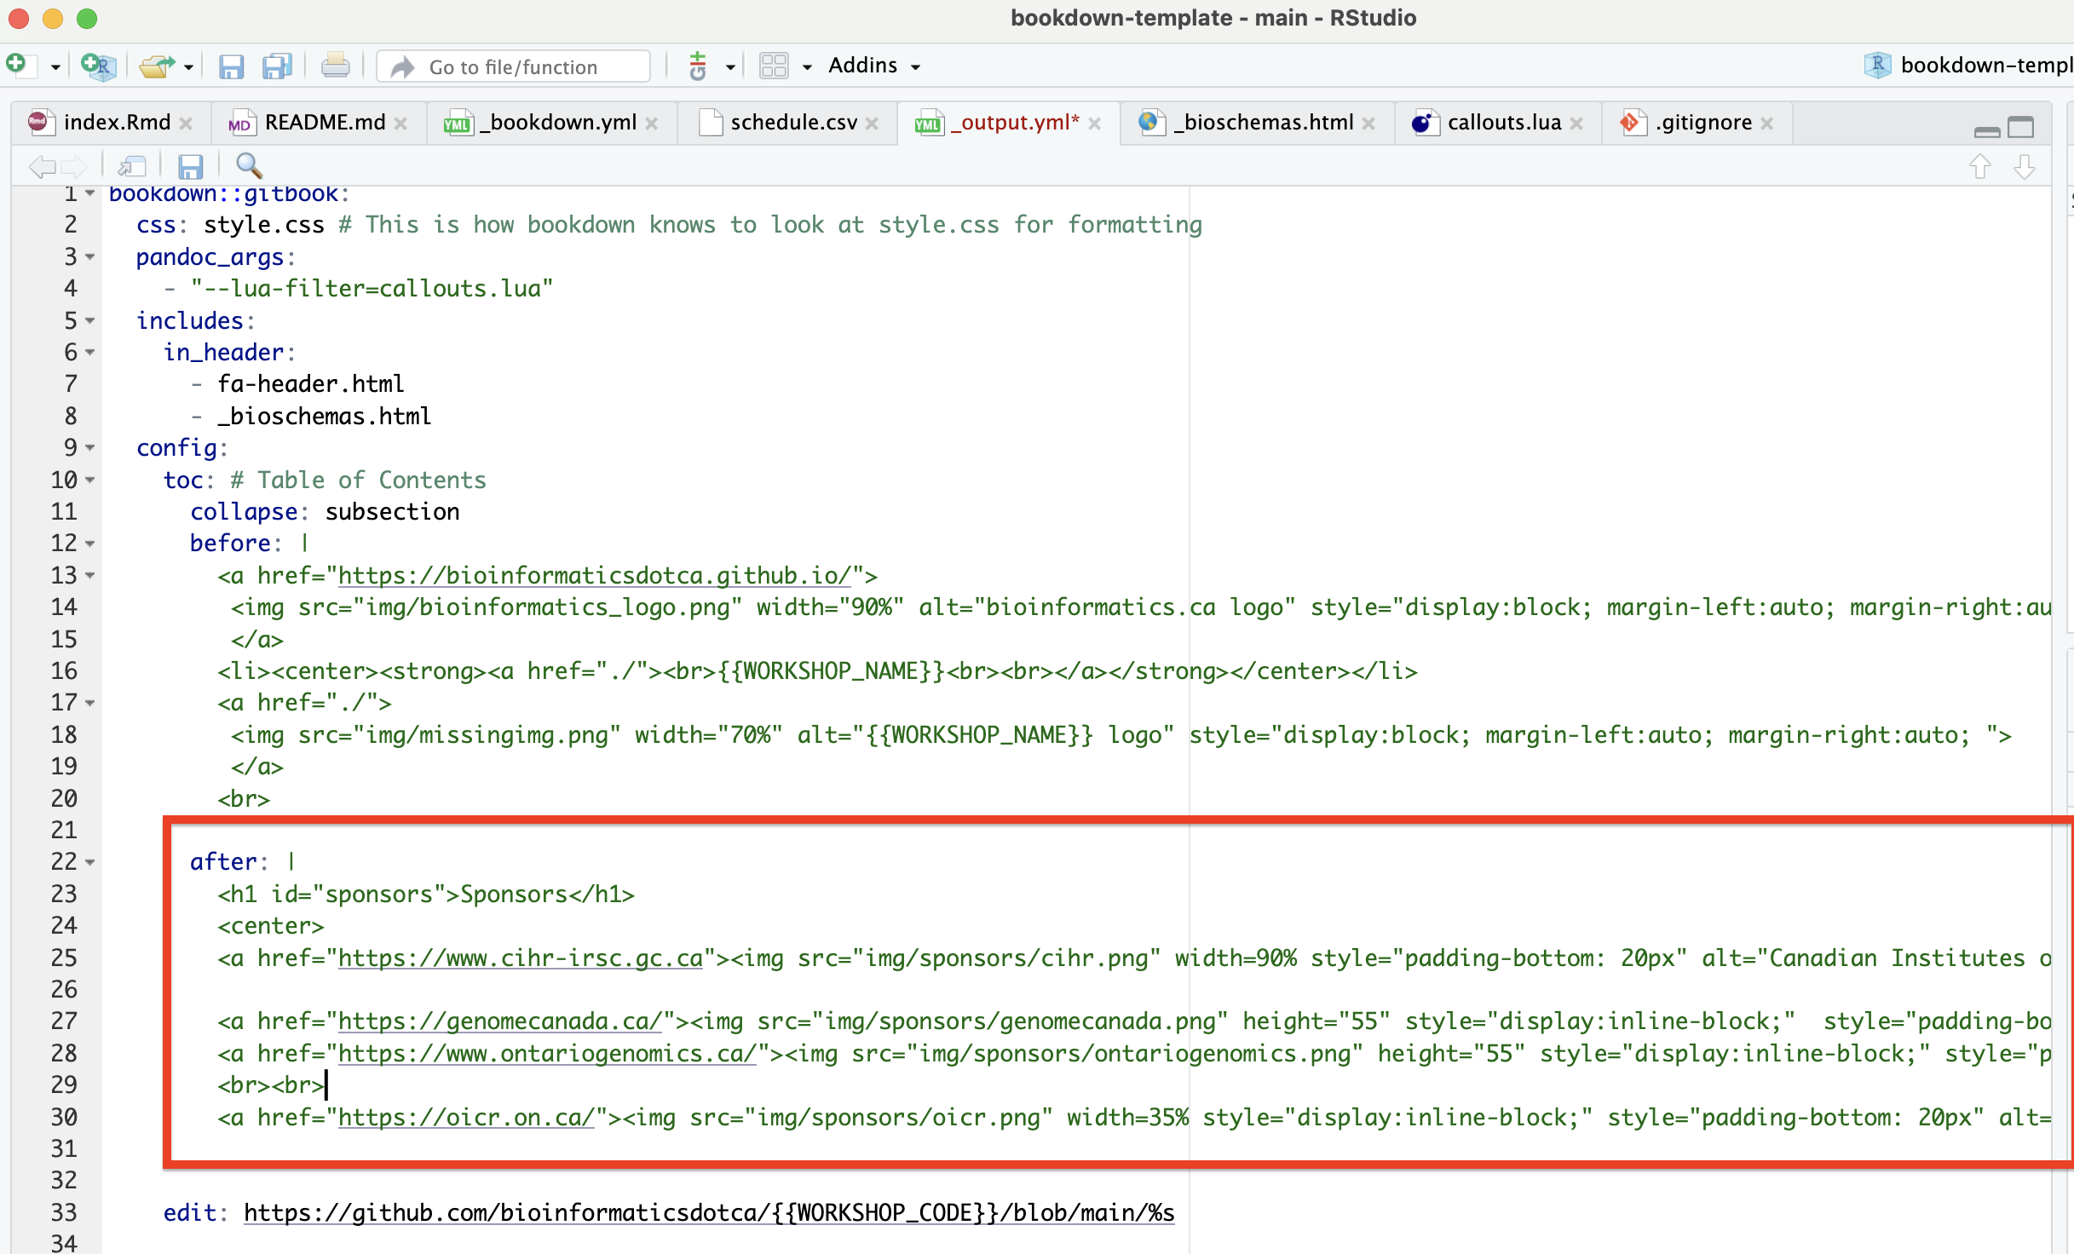
Task: Click the Create Project icon
Action: coord(98,66)
